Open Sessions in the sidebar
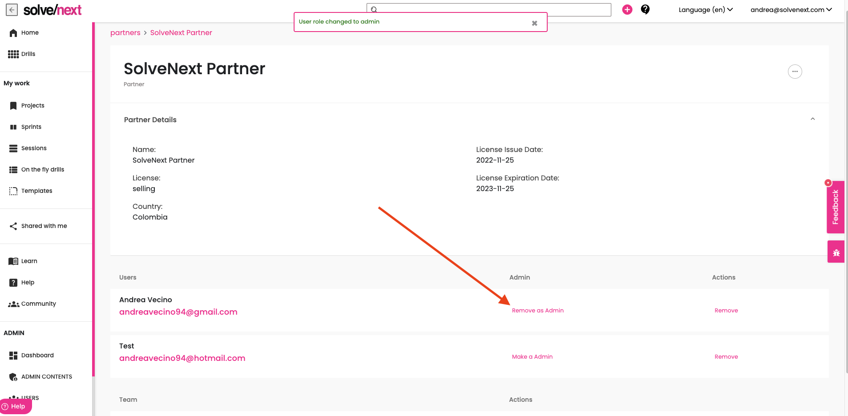 (34, 148)
